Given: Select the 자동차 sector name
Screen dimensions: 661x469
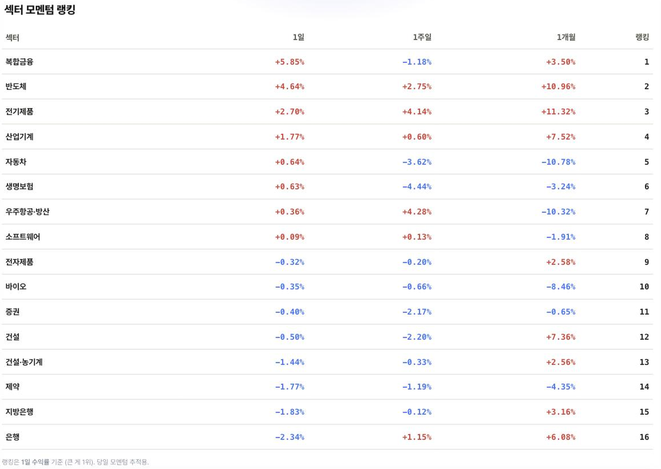Looking at the screenshot, I should (16, 162).
